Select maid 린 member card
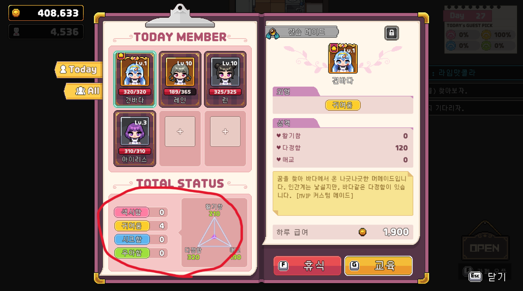Viewport: 523px width, 291px height. coord(225,79)
